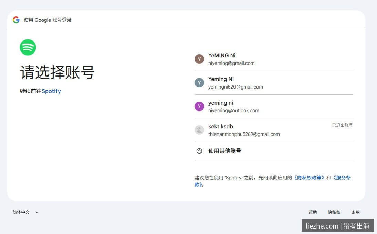
Task: Click the purple avatar for niyeming@outlook.com
Action: pyautogui.click(x=199, y=106)
